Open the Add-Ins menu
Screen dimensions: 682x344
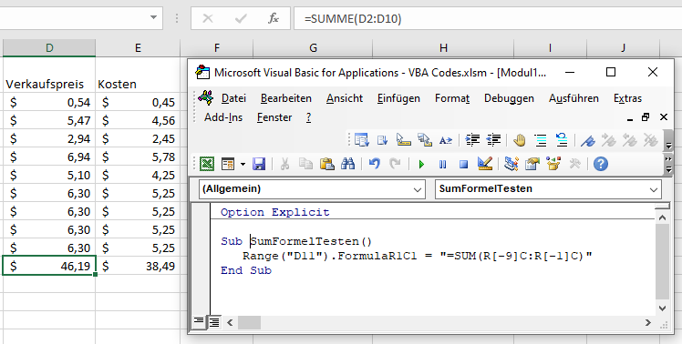pyautogui.click(x=223, y=117)
